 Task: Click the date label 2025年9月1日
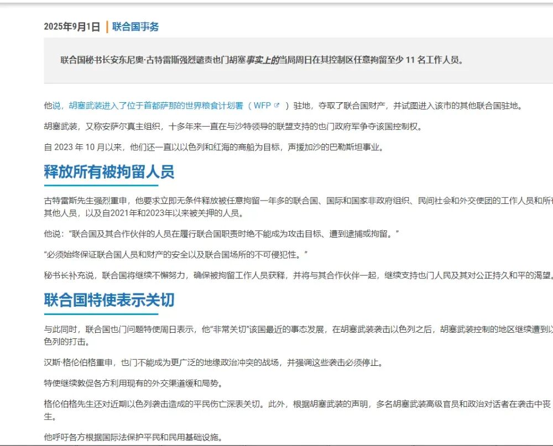(x=70, y=26)
